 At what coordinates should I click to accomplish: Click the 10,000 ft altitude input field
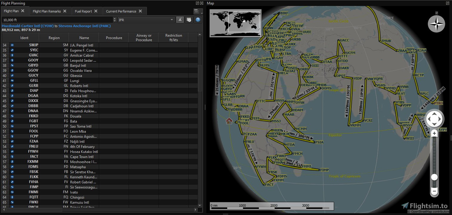tap(48, 19)
